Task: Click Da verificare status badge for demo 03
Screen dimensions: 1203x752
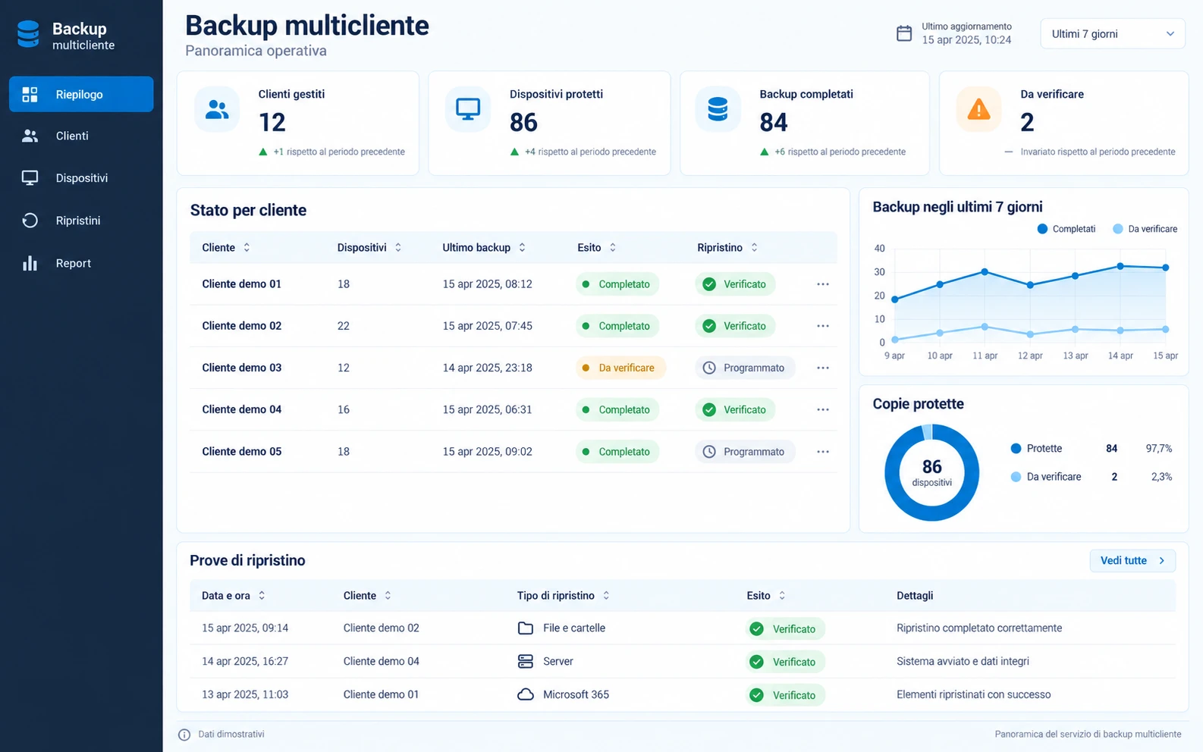Action: coord(620,368)
